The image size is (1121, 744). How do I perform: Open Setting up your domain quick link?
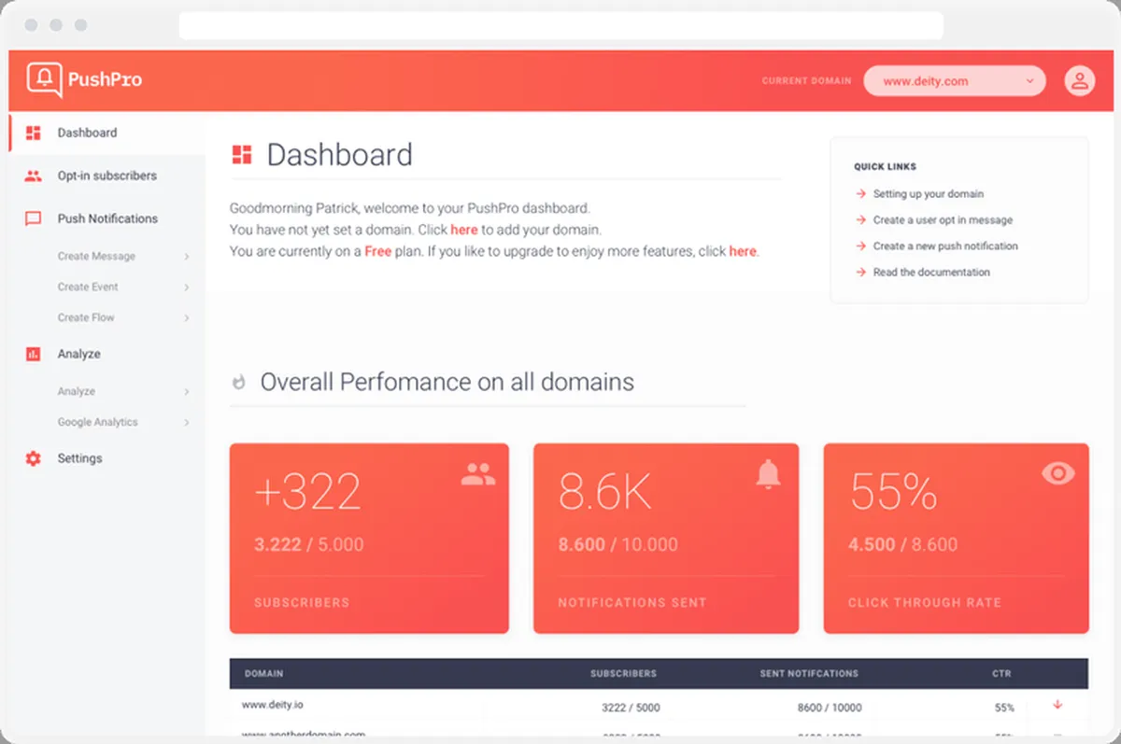tap(929, 194)
